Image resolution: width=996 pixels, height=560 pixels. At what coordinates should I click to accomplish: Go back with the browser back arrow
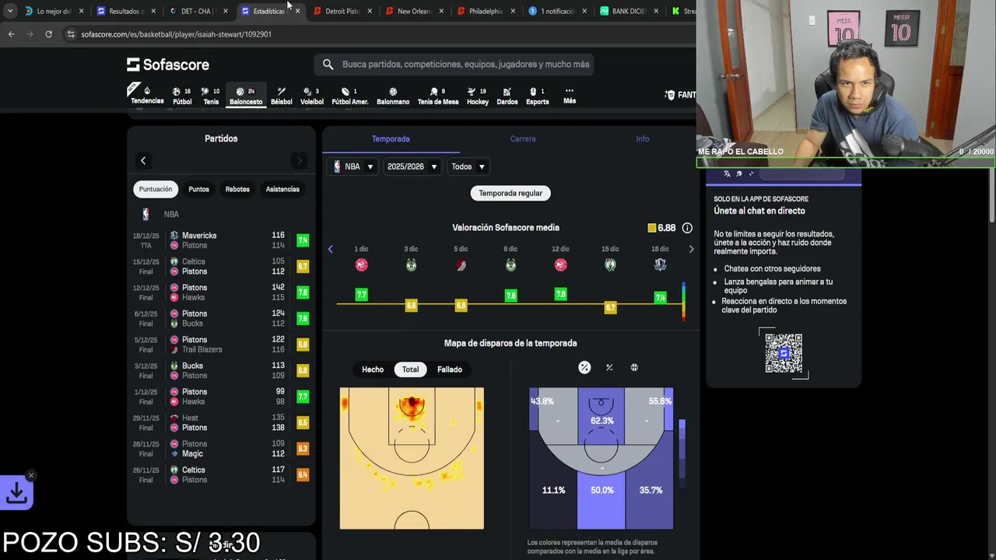[x=11, y=34]
